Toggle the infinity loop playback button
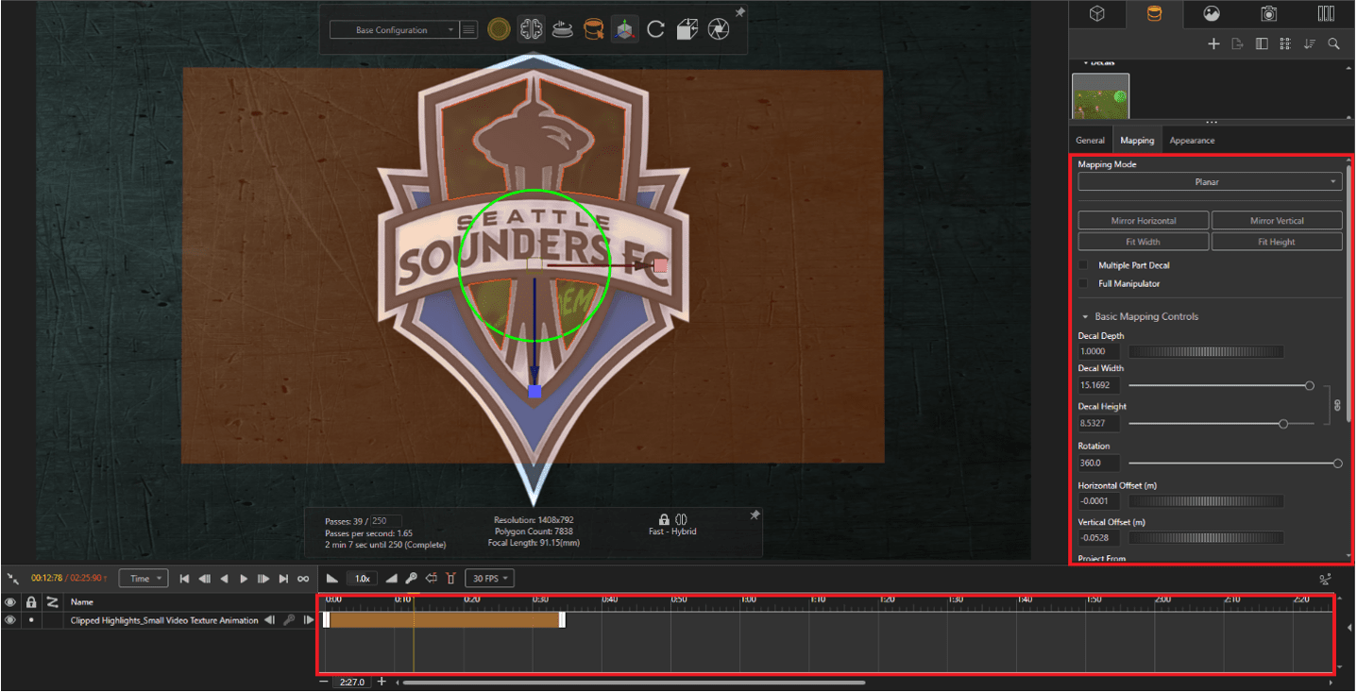The image size is (1357, 692). pos(303,579)
